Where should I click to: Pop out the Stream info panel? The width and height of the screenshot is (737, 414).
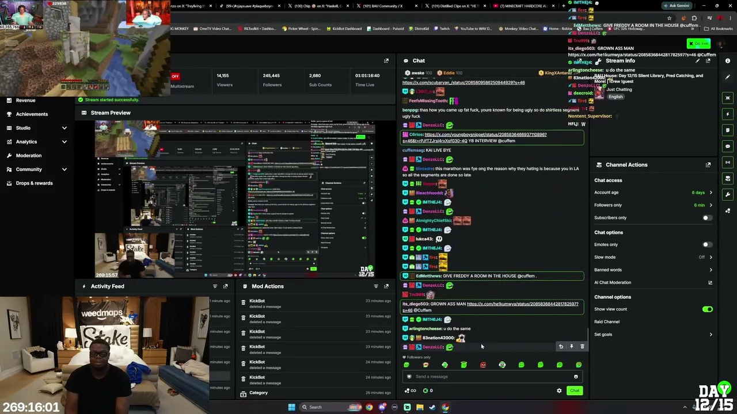pos(708,61)
